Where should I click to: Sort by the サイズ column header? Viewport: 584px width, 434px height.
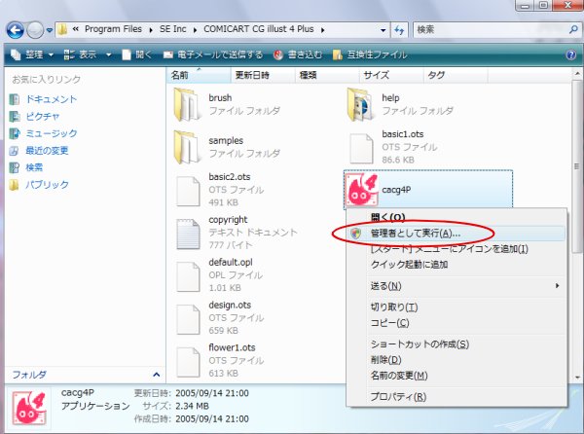[391, 75]
